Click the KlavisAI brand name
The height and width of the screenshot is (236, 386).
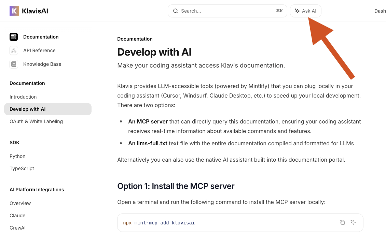pyautogui.click(x=35, y=11)
